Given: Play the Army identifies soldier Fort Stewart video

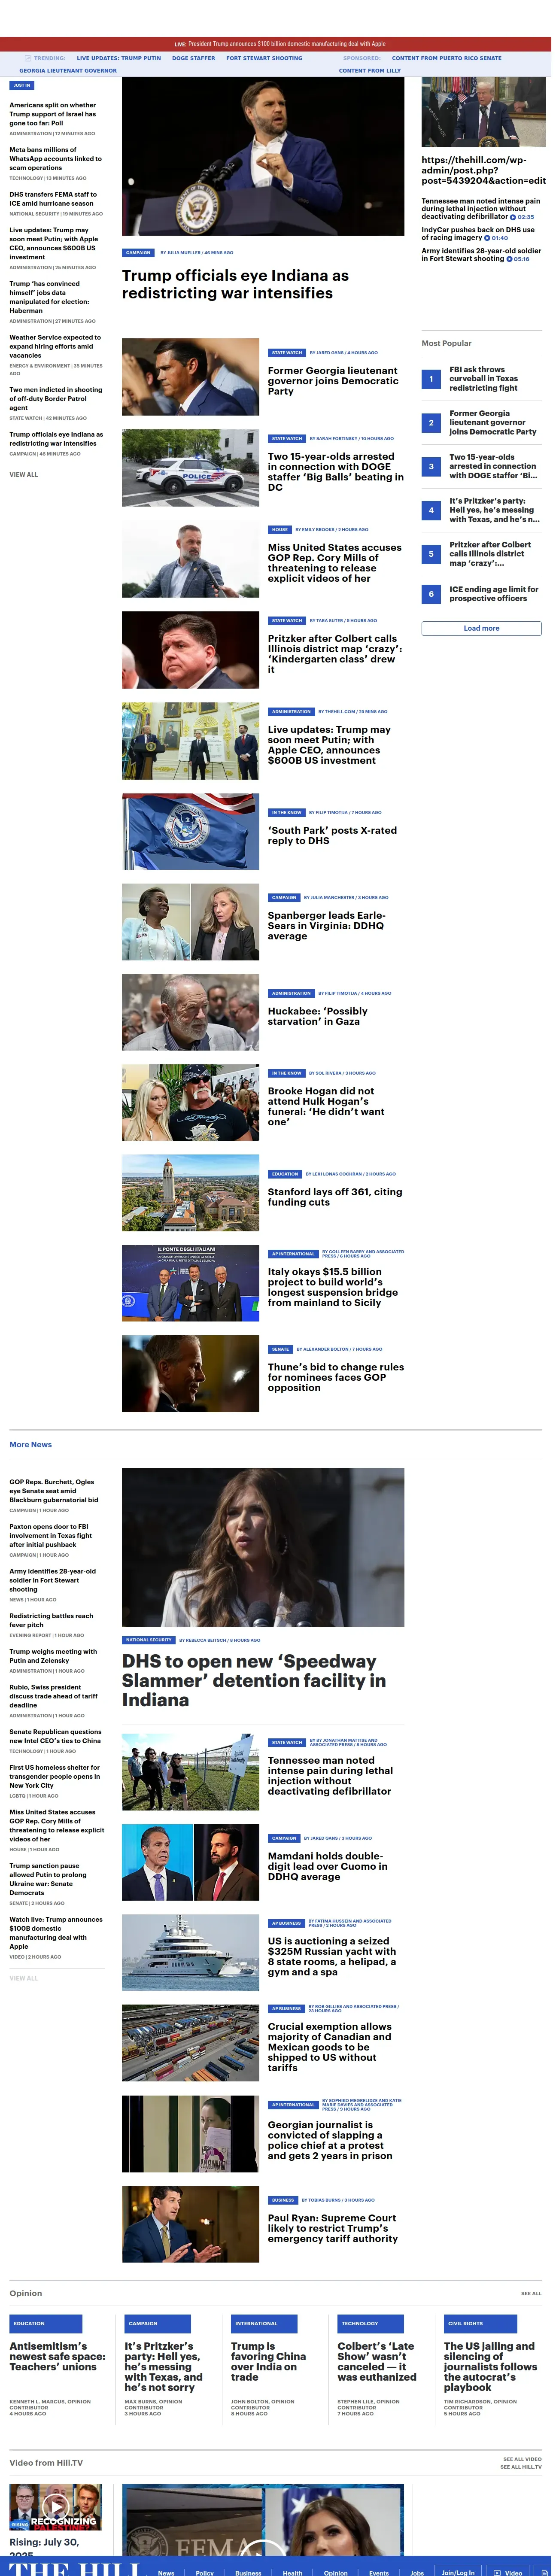Looking at the screenshot, I should (x=518, y=259).
